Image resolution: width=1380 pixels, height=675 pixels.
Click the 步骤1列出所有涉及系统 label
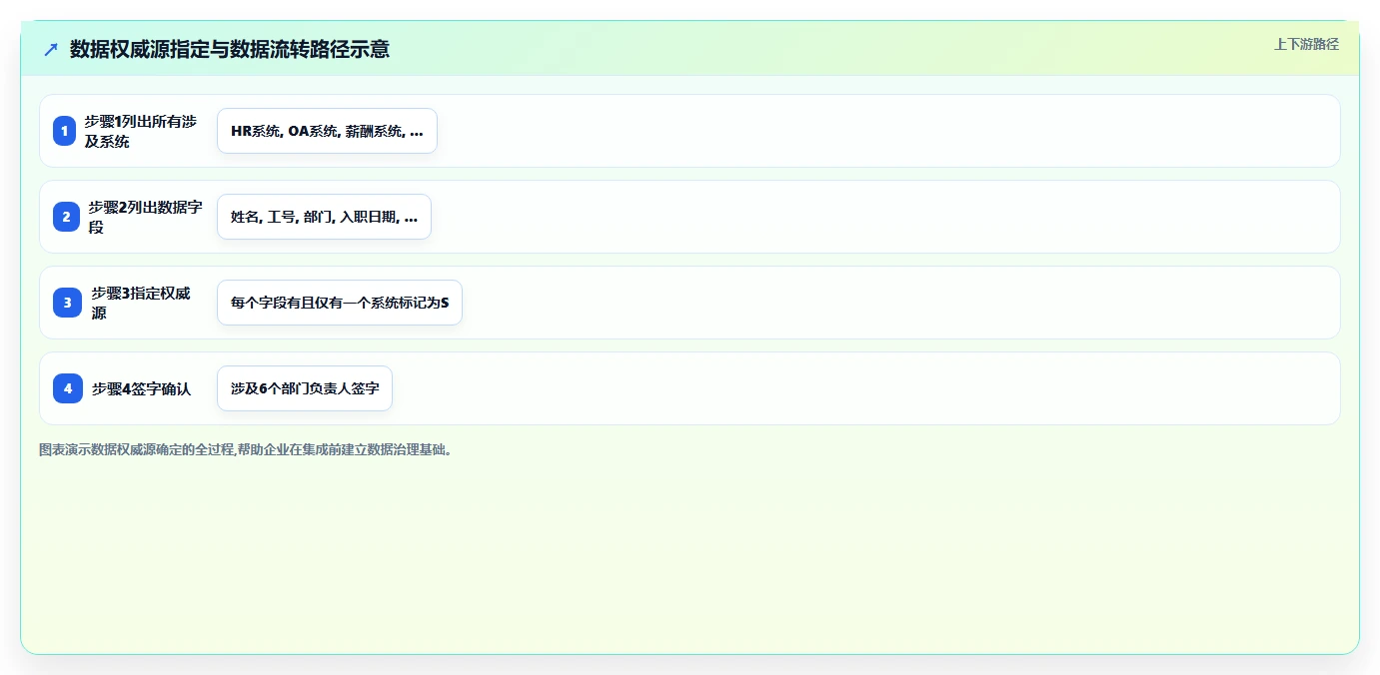coord(142,131)
